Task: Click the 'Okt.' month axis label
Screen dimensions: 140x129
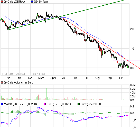Action: pyautogui.click(x=122, y=78)
